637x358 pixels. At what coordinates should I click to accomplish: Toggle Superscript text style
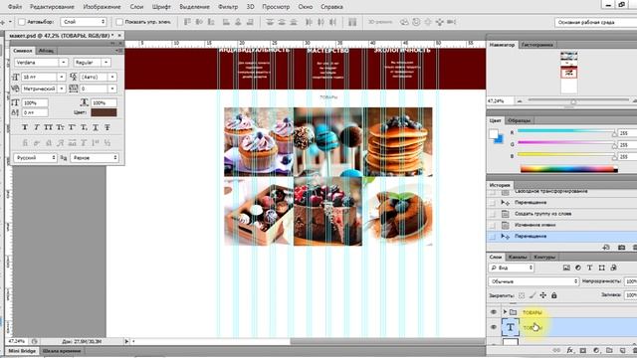[x=72, y=127]
